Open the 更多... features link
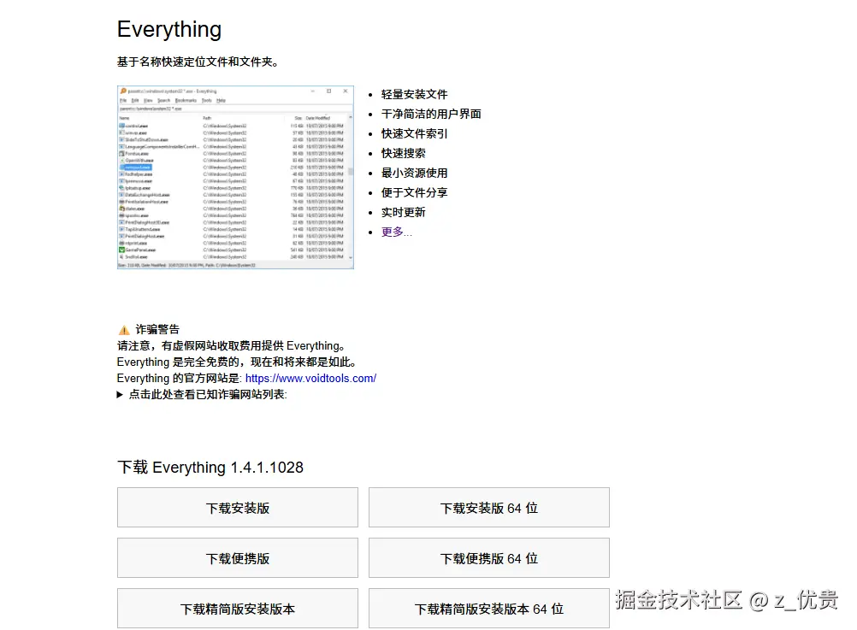 396,232
